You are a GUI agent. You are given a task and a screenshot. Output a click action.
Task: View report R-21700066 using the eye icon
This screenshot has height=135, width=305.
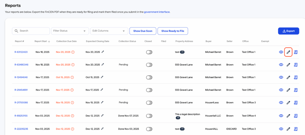tap(281, 102)
